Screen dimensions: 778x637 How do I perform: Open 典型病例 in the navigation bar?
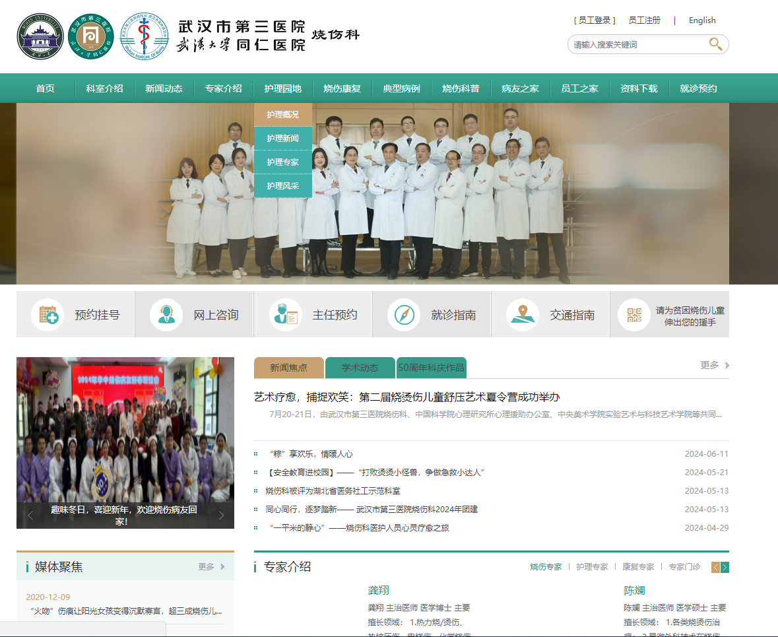401,88
